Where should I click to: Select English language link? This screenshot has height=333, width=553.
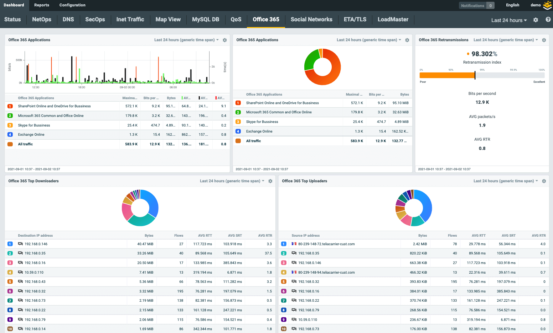point(512,5)
